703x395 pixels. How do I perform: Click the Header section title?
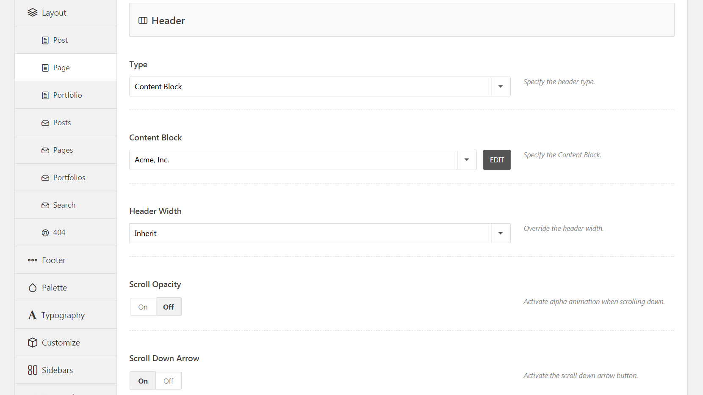(168, 21)
